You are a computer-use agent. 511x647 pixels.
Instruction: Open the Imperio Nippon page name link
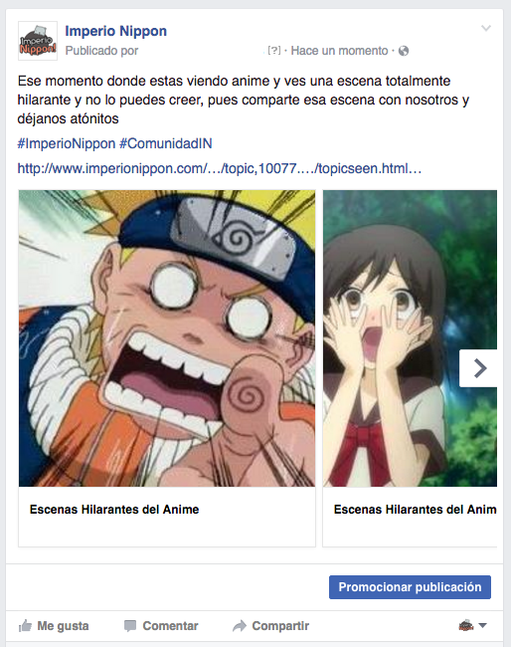(115, 31)
